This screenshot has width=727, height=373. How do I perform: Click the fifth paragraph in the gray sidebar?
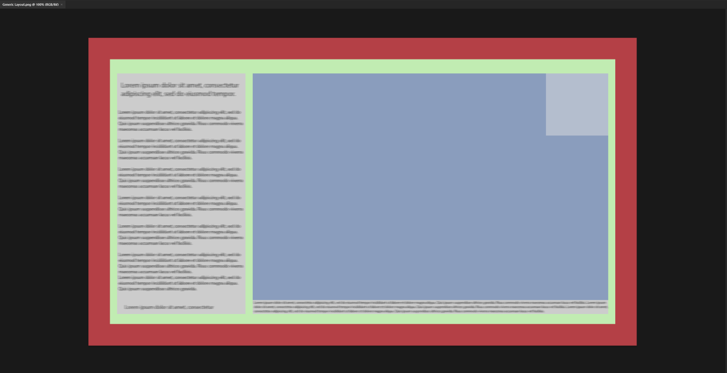(180, 234)
